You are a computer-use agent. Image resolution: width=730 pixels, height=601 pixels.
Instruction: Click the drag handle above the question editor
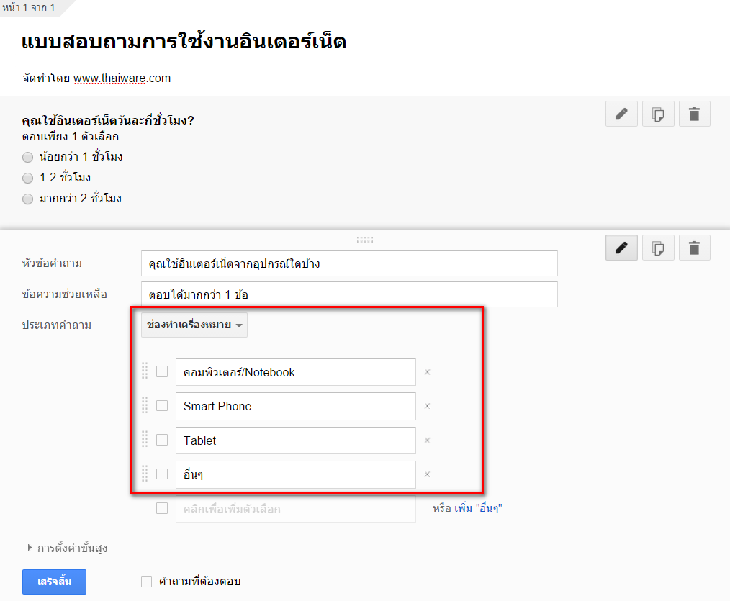365,239
